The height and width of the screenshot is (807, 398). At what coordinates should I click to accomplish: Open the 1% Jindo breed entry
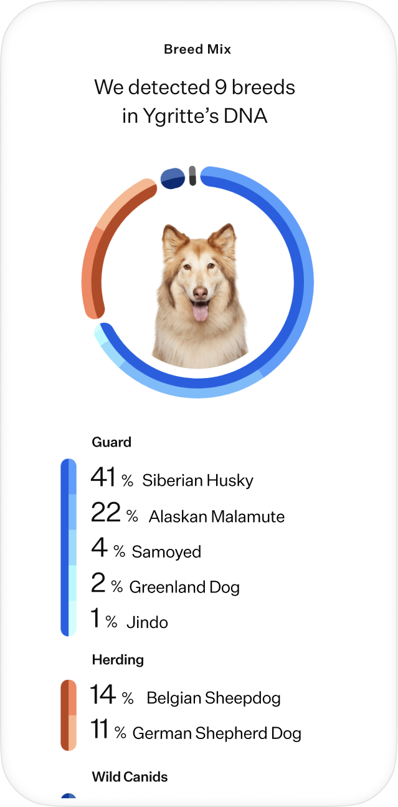coord(130,621)
